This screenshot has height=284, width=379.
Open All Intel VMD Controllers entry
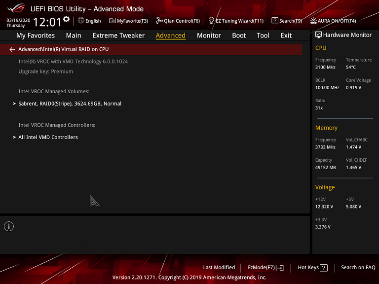pyautogui.click(x=48, y=137)
